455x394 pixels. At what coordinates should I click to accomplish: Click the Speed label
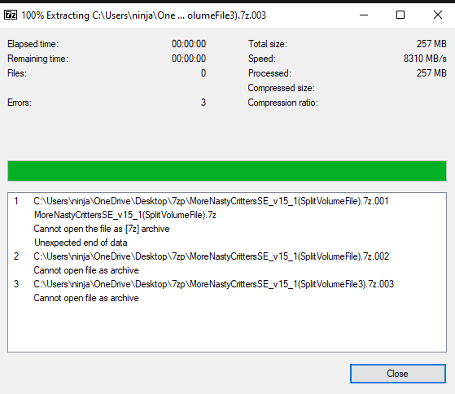[x=262, y=59]
